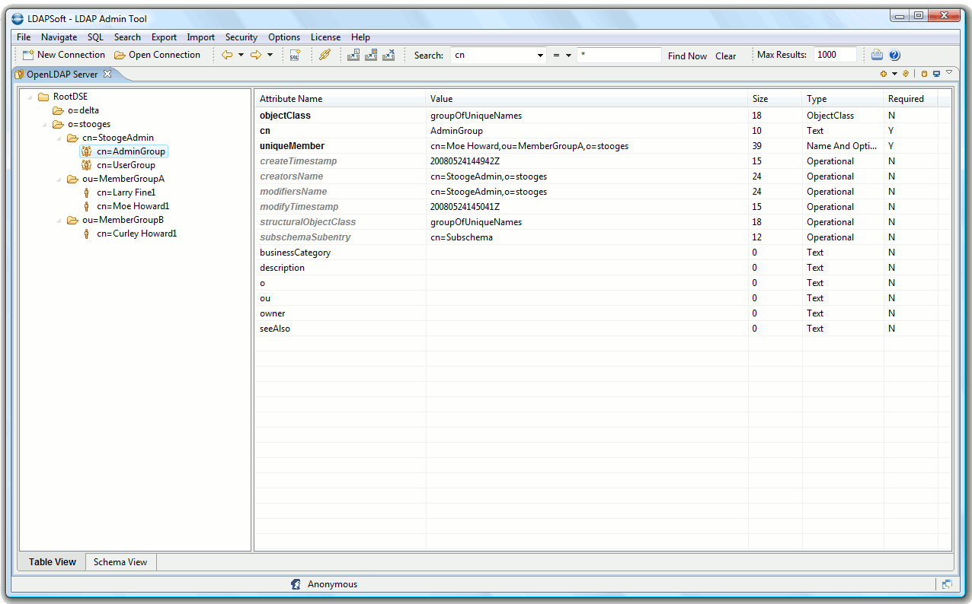Sort by the Attribute Name column header
The height and width of the screenshot is (604, 972).
(x=340, y=99)
